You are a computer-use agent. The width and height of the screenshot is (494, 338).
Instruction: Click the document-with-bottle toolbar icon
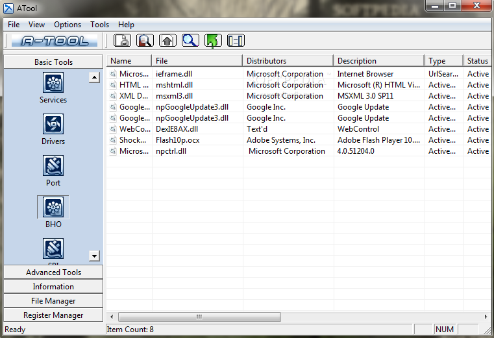pyautogui.click(x=122, y=41)
